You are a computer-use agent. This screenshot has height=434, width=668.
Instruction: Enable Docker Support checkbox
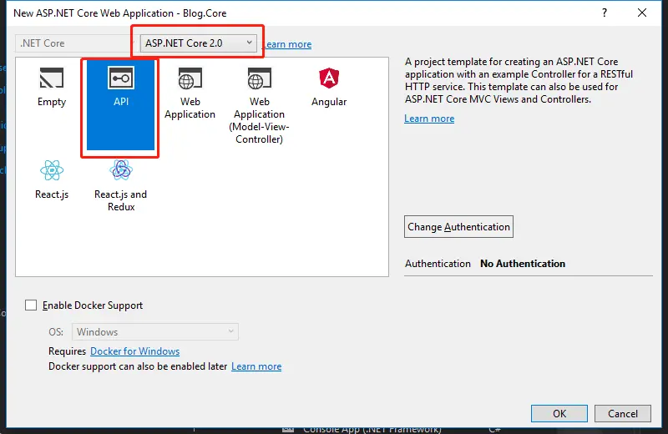click(31, 305)
